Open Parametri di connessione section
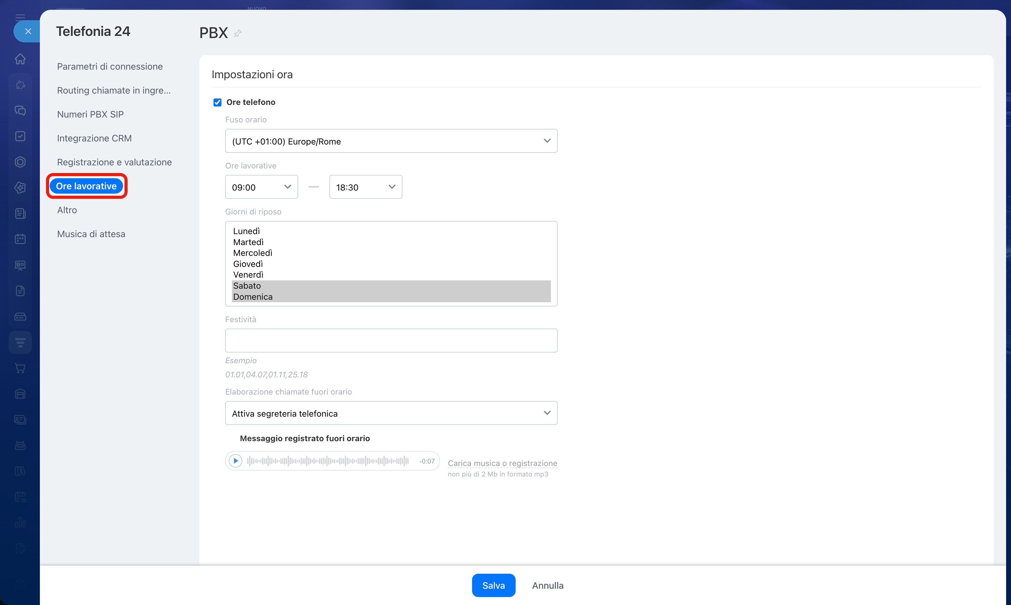This screenshot has height=605, width=1011. point(110,67)
